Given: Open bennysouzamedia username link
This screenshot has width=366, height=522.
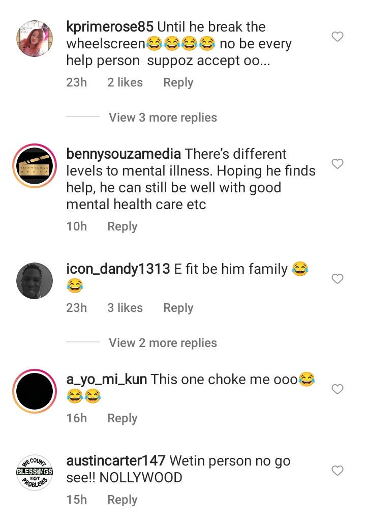Looking at the screenshot, I should (x=124, y=154).
